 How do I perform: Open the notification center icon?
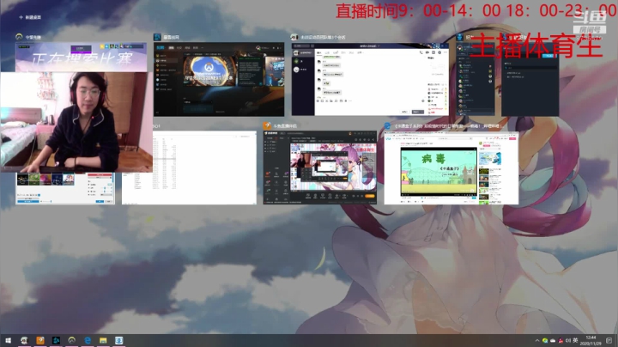609,341
